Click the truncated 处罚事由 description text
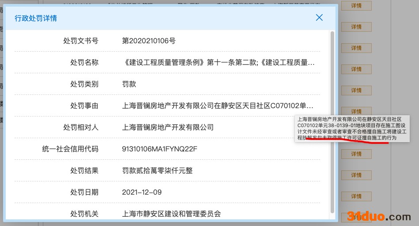The height and width of the screenshot is (226, 419). point(218,106)
